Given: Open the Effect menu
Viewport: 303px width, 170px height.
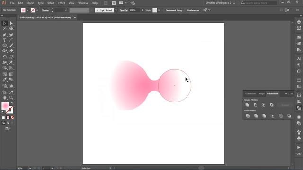Looking at the screenshot, I should (x=62, y=3).
